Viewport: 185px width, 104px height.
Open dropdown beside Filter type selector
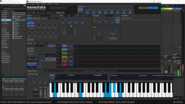coord(85,16)
